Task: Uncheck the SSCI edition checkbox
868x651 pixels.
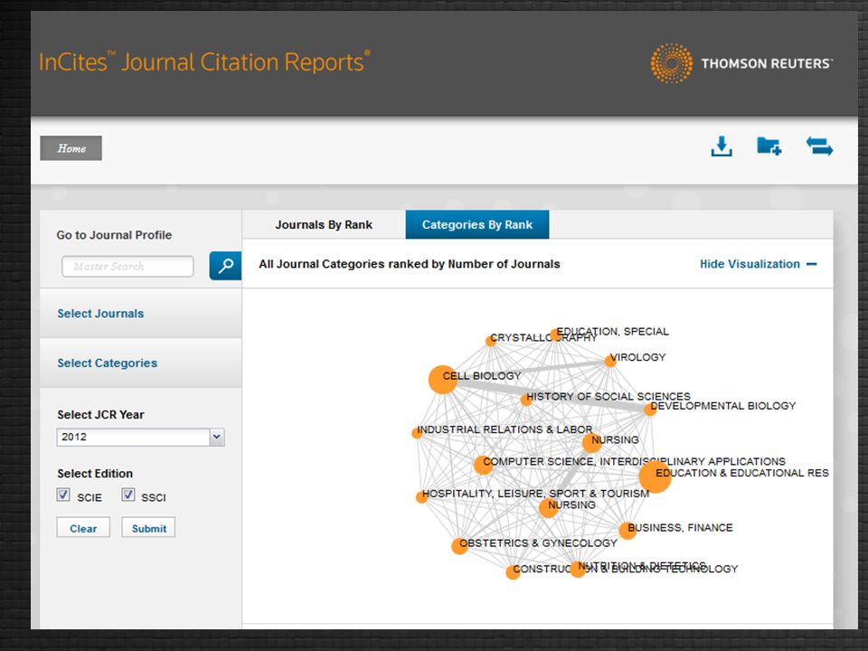Action: [128, 495]
